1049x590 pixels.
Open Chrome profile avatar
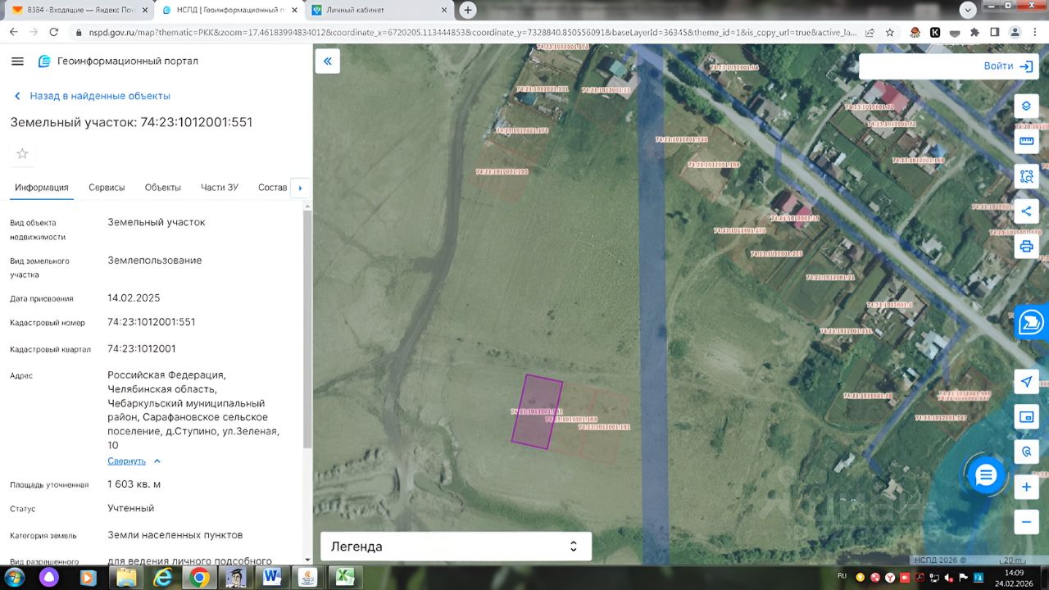click(x=1015, y=32)
